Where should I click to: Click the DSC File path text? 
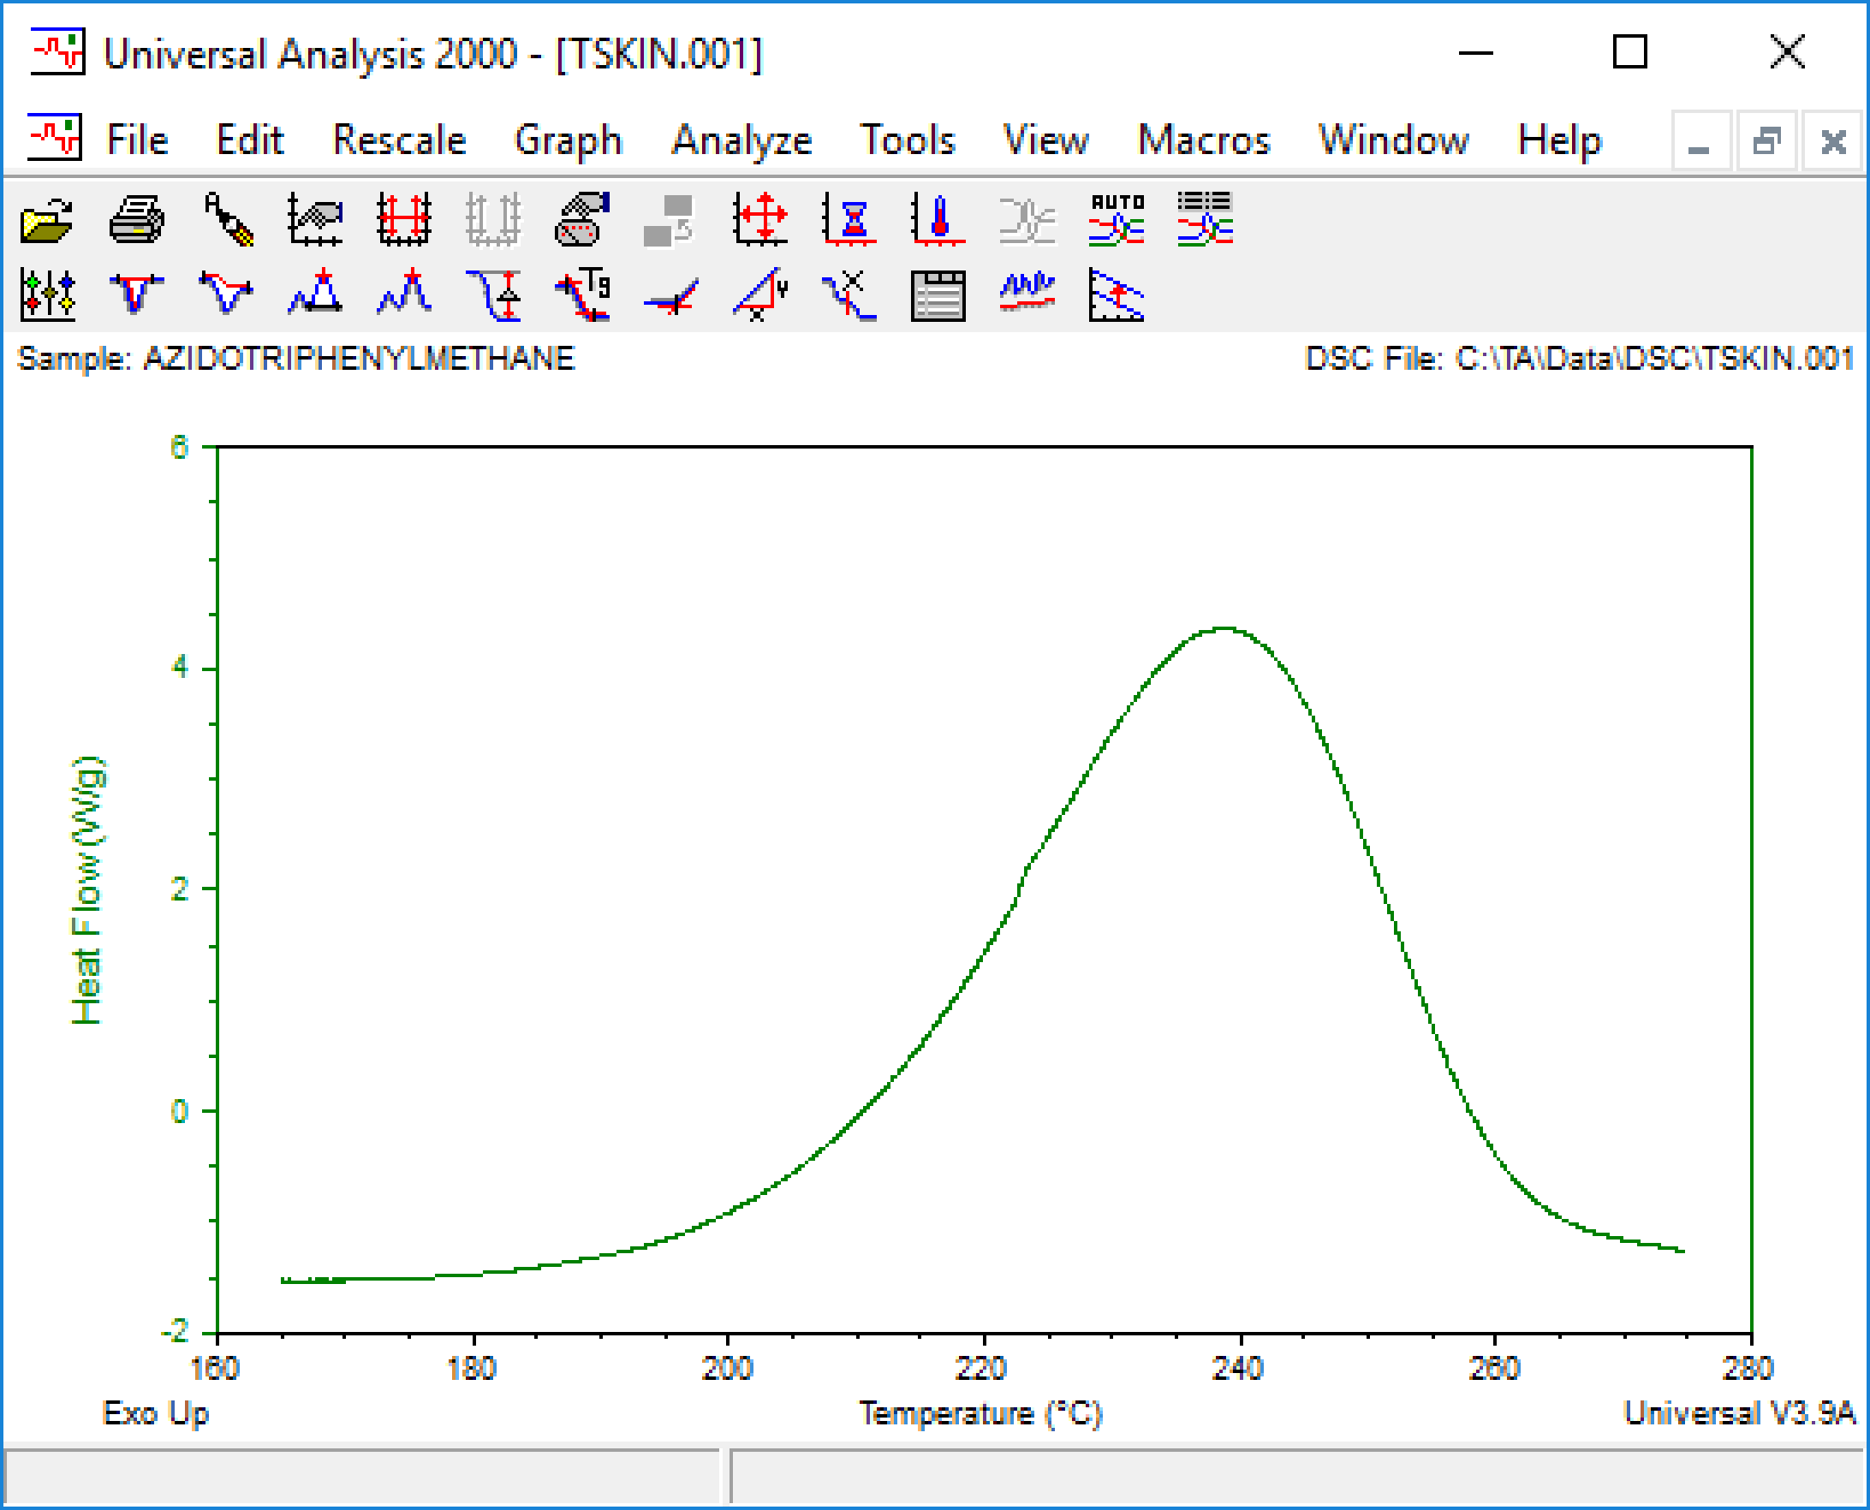(x=1580, y=359)
